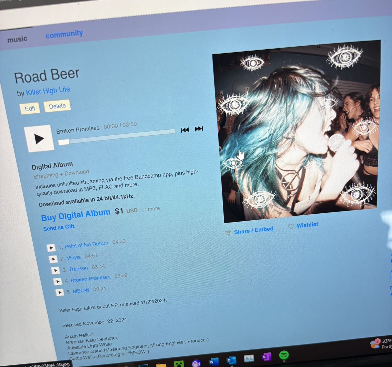Click the player time '00:00 / 03:59'
Viewport: 392px width, 367px height.
pos(120,125)
